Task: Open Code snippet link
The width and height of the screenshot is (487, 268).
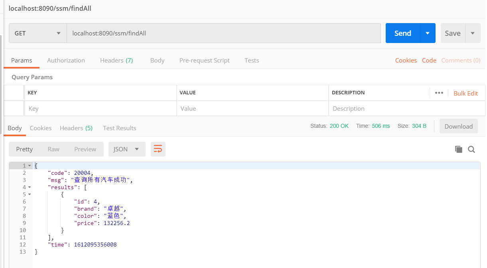Action: coord(429,60)
